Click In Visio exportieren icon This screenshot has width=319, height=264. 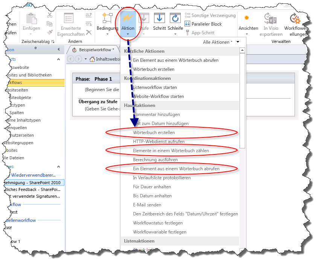click(270, 19)
